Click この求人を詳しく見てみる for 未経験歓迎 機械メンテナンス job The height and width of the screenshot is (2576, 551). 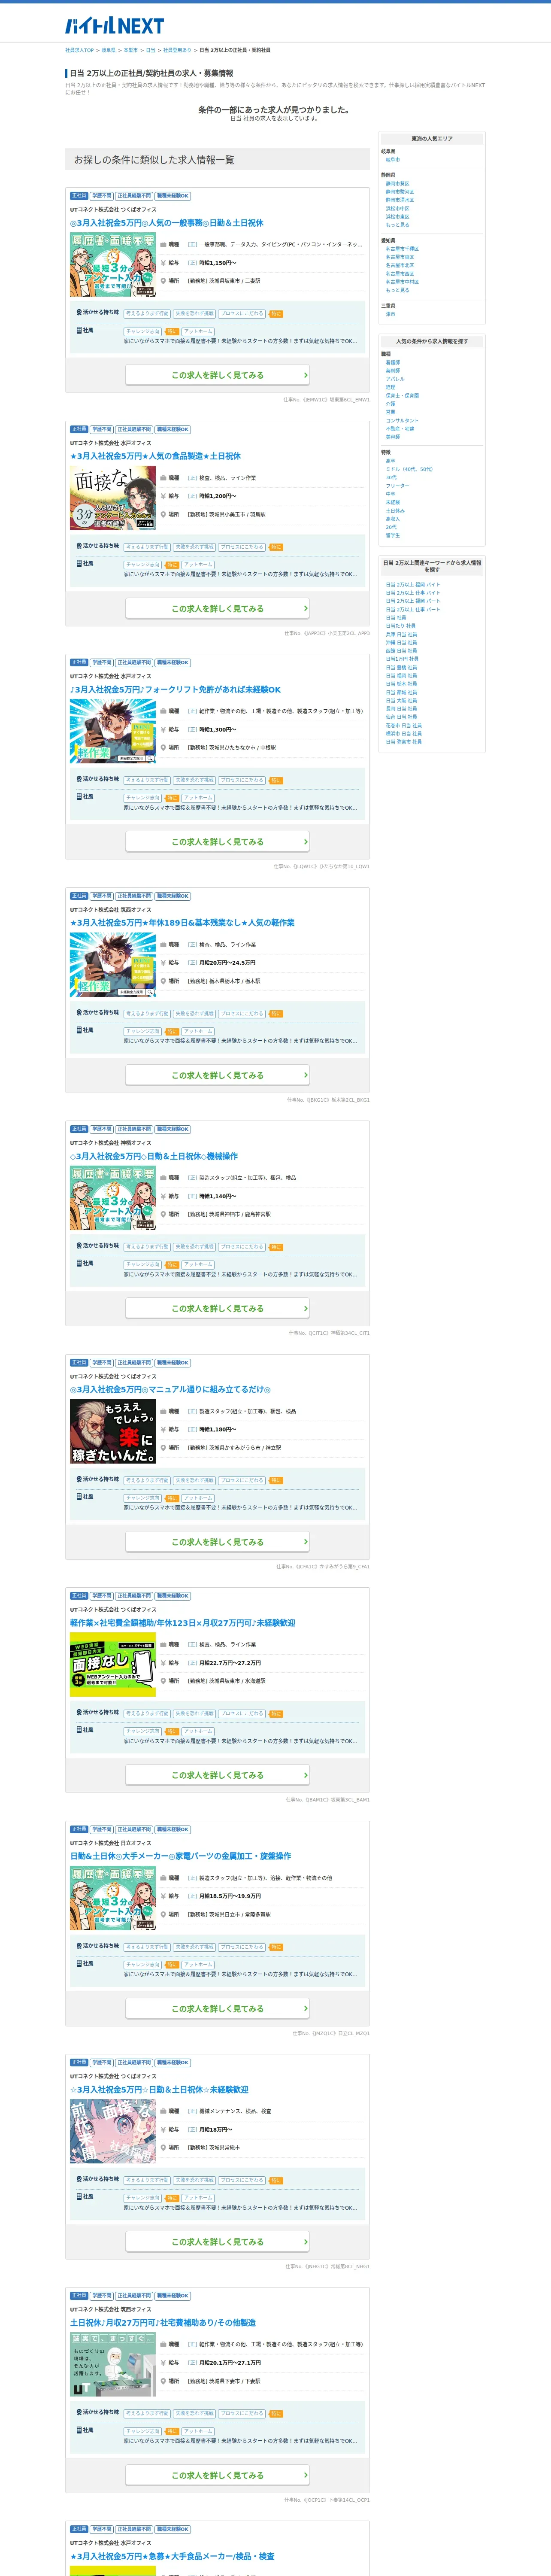[217, 2242]
